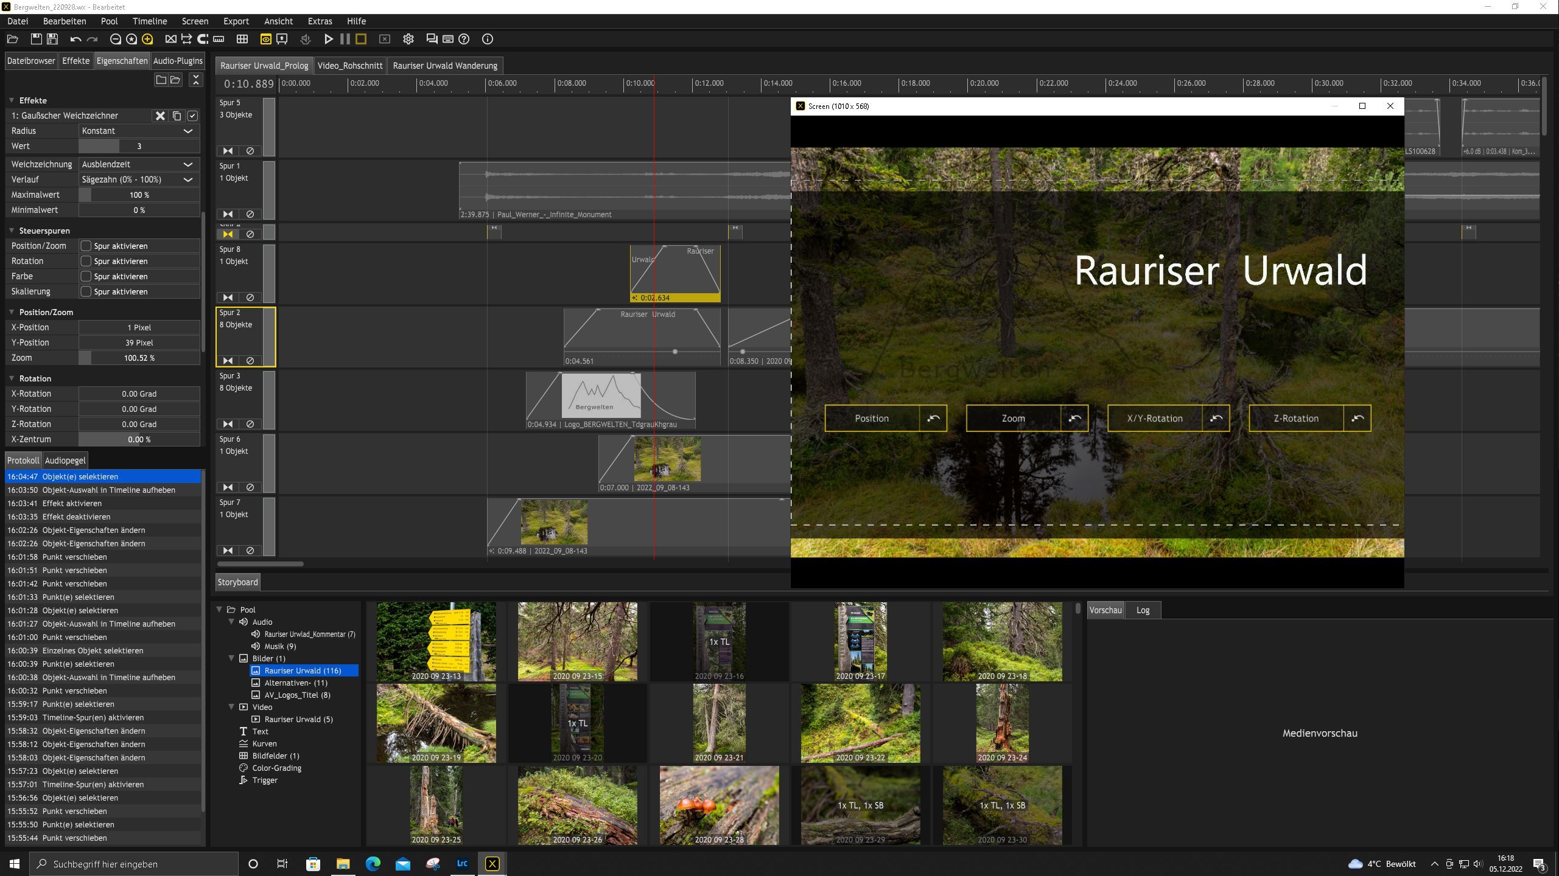
Task: Delete the Gaußscher Weichzeichner effect with X
Action: point(160,116)
